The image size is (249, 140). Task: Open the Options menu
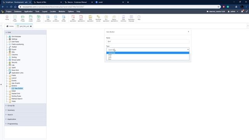(x=71, y=11)
